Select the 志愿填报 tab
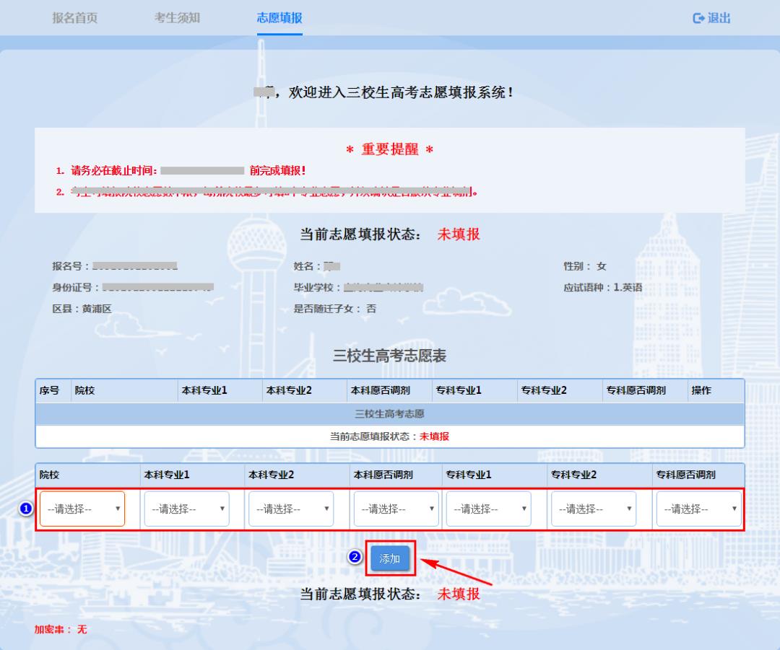Image resolution: width=780 pixels, height=650 pixels. (279, 18)
